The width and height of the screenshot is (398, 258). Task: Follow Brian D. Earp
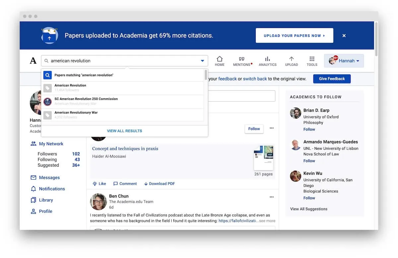309,129
